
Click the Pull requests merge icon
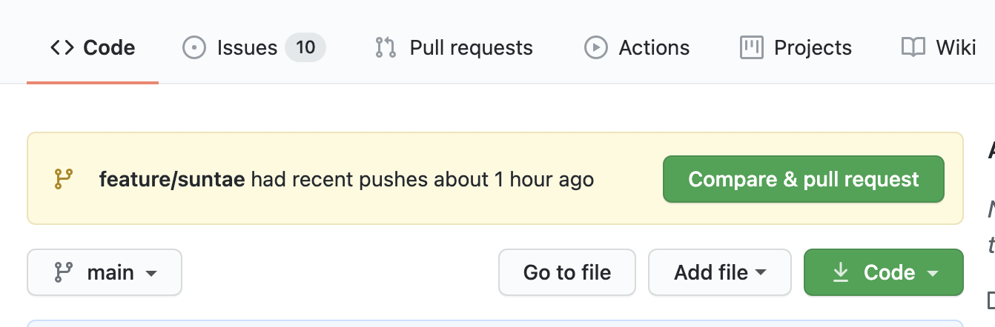pyautogui.click(x=386, y=48)
